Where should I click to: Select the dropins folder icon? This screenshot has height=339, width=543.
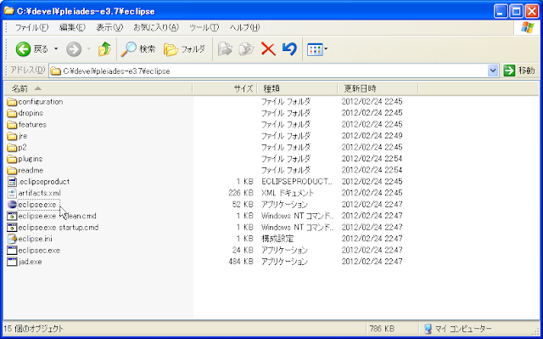(12, 113)
